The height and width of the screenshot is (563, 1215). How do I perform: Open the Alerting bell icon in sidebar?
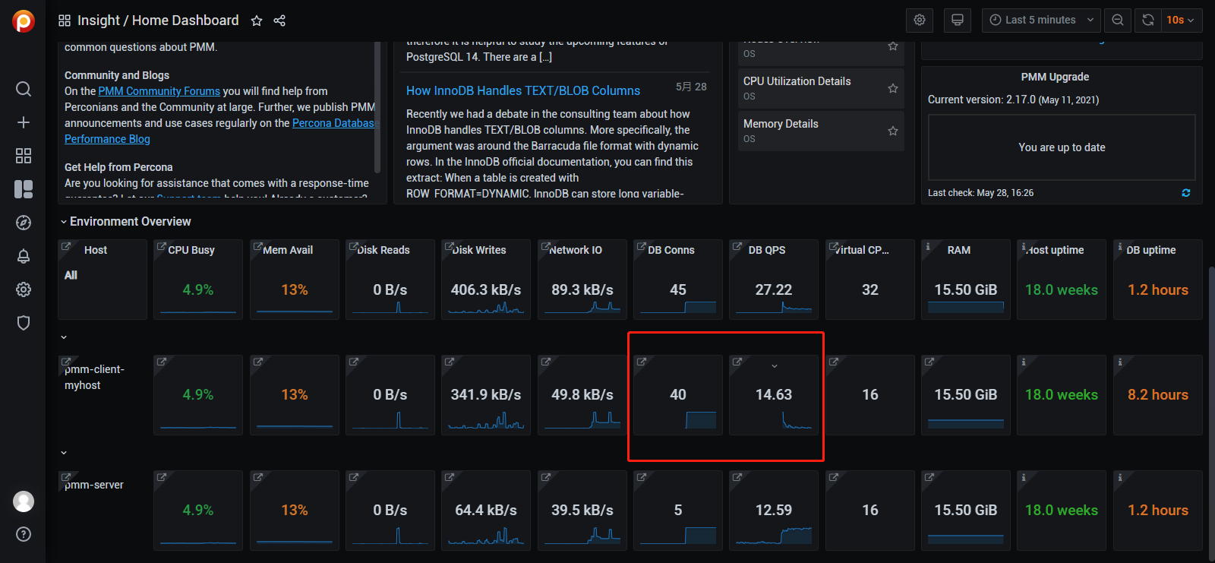coord(24,256)
